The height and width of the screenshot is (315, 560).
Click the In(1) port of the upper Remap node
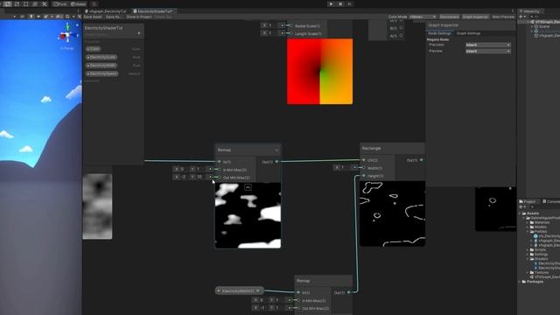(220, 162)
